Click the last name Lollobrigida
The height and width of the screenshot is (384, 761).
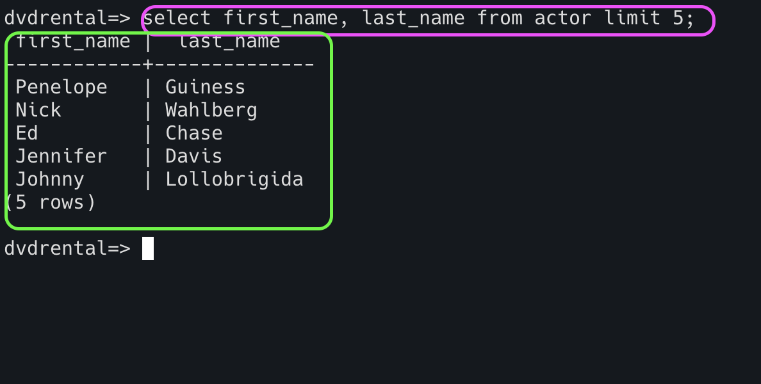coord(234,180)
